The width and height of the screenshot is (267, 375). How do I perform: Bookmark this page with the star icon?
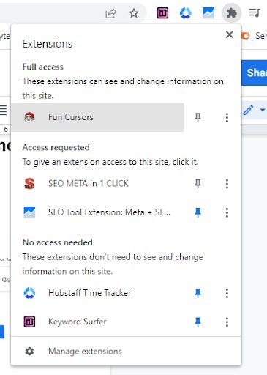point(134,13)
